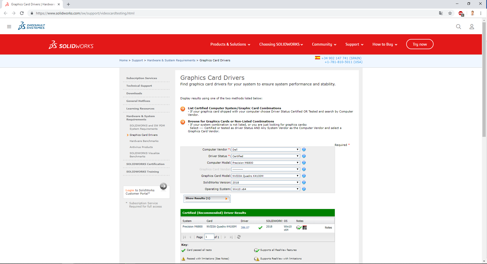Click help icon next to SolidWorks Version
The image size is (487, 264).
pos(304,182)
